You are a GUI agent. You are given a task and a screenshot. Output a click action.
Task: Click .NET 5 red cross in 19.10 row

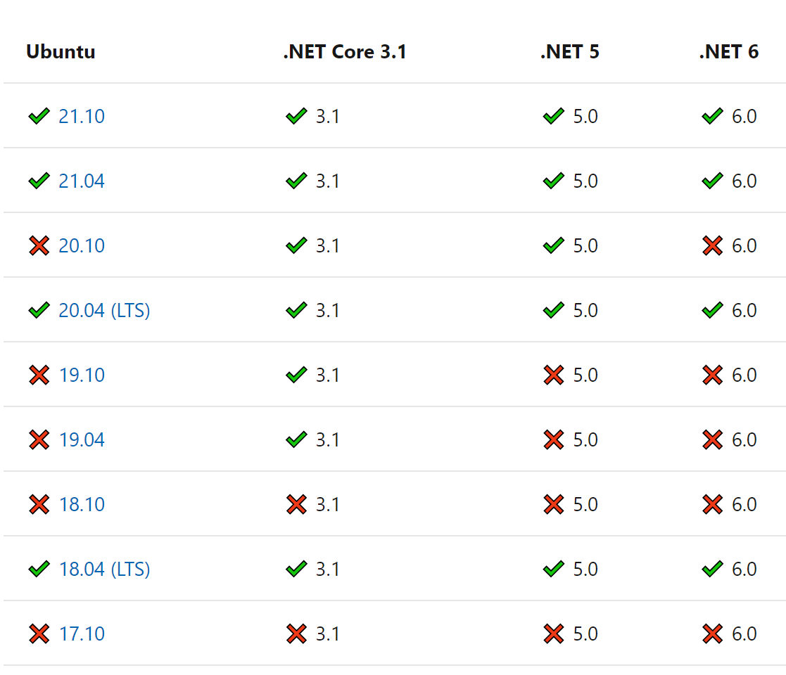click(x=553, y=375)
